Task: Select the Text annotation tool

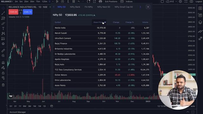Action: pyautogui.click(x=3, y=28)
